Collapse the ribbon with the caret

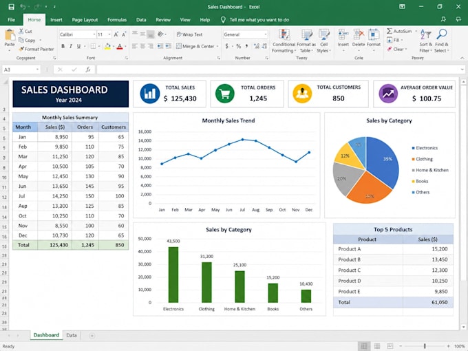coord(462,58)
